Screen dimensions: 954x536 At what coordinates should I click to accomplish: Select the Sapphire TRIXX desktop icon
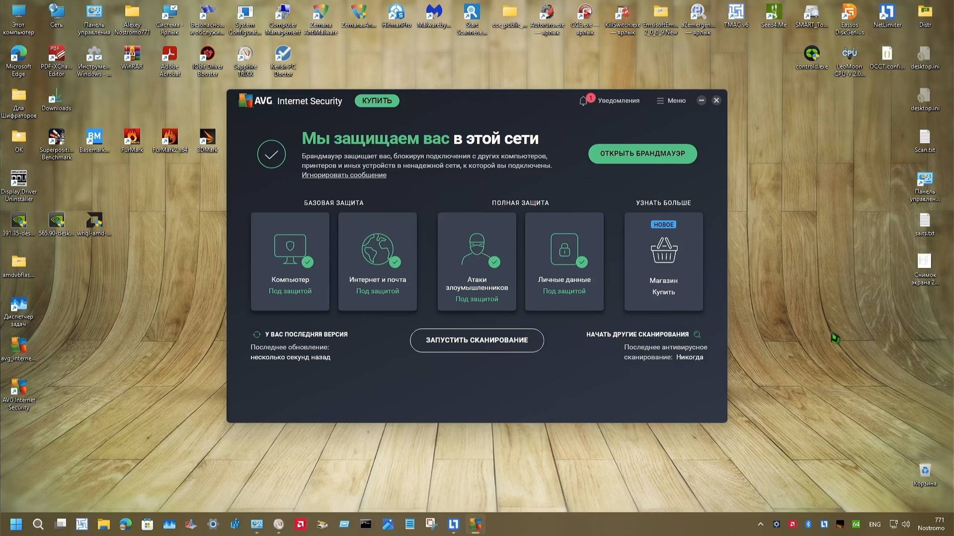point(245,61)
